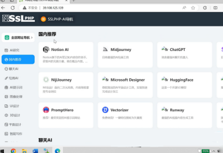Select 国内推荐 in the sidebar

click(18, 59)
